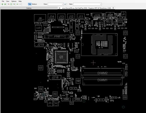Show the Top side of the board
This screenshot has height=113, width=146.
tap(30, 4)
